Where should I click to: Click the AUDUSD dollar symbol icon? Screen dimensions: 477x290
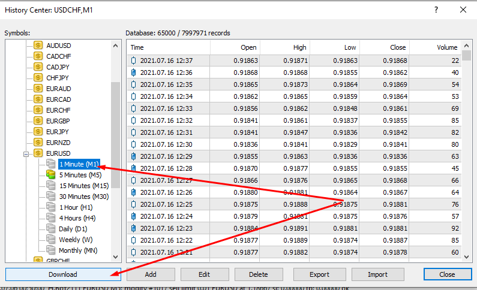coord(38,46)
